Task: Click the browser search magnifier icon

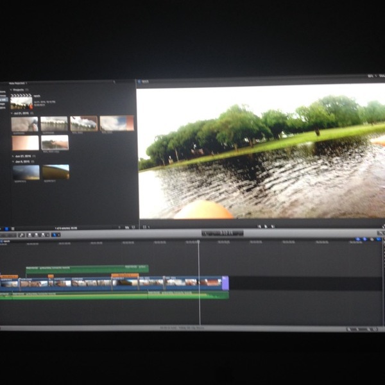Action: 114,81
